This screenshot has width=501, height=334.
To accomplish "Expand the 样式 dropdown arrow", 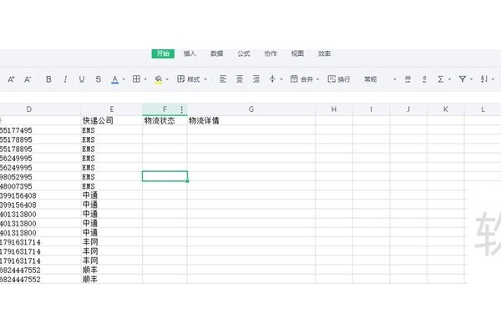I will [x=205, y=79].
